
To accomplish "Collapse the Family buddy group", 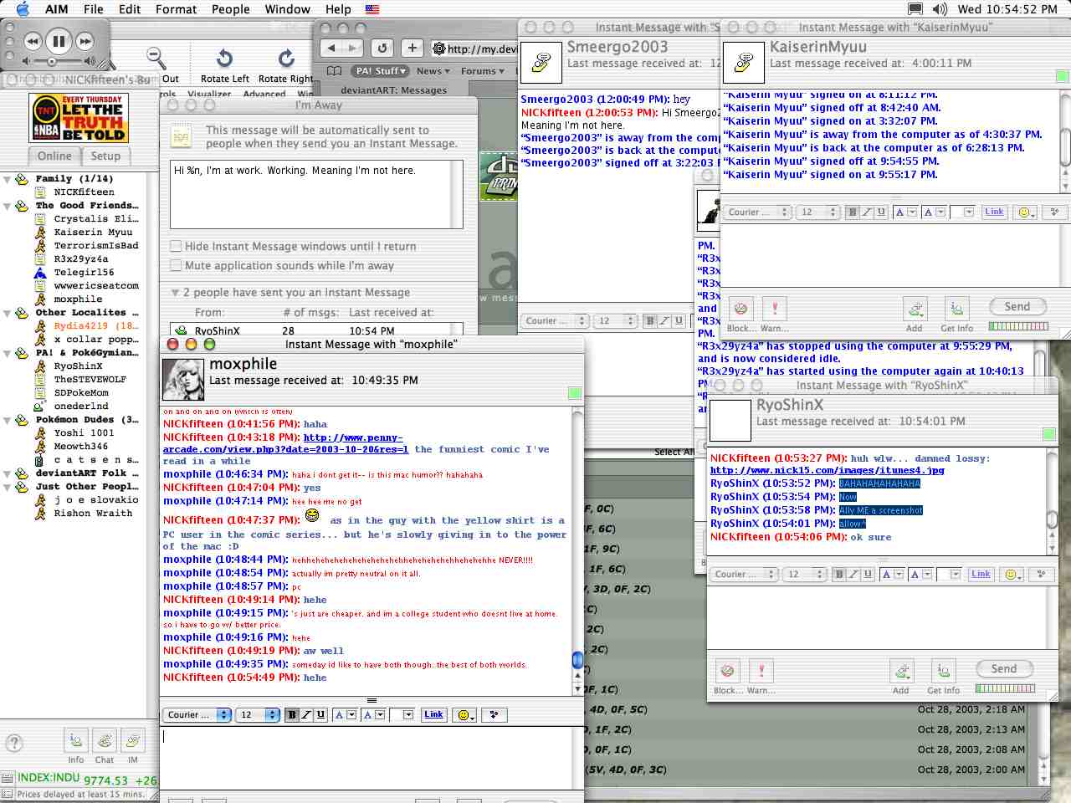I will (7, 179).
